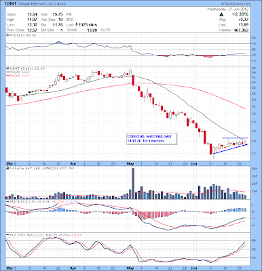The width and height of the screenshot is (262, 271).
Task: Click the green arrow beside 1575 shrs
Action: click(77, 24)
